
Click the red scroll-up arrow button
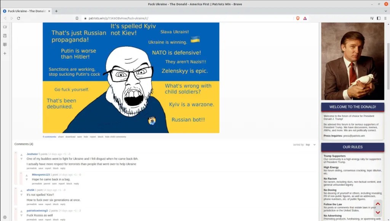(x=378, y=204)
